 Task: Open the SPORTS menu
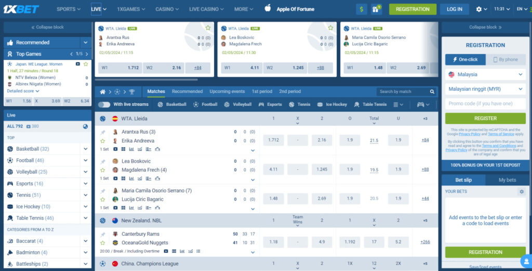[x=69, y=9]
